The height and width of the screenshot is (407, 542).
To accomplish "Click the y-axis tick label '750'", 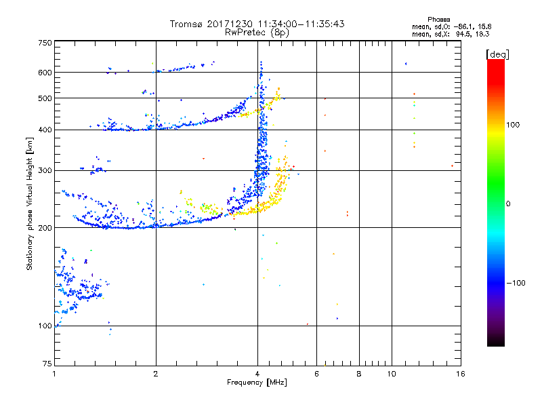I will 45,43.
